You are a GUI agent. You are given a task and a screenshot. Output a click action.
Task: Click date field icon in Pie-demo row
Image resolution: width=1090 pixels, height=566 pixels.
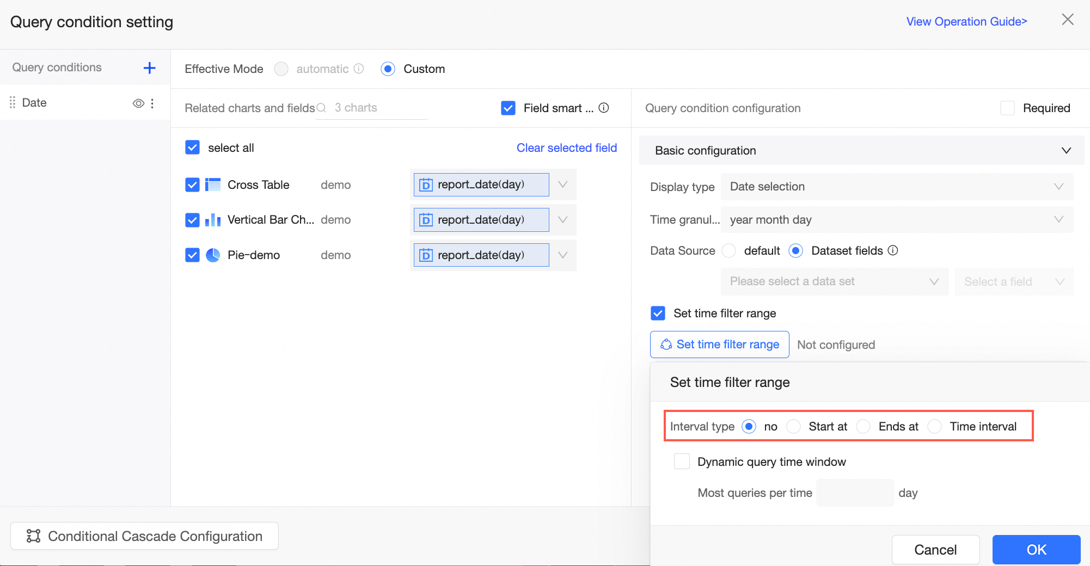426,255
